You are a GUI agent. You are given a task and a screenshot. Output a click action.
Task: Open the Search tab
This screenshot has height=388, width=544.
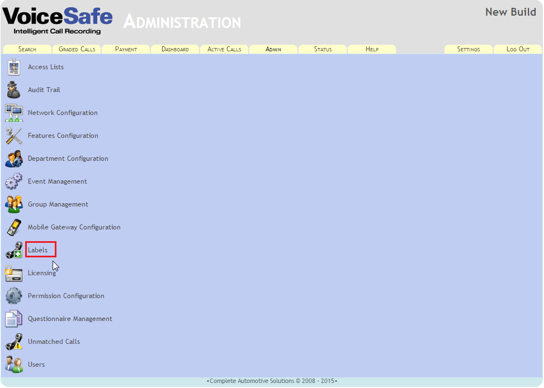(x=27, y=49)
